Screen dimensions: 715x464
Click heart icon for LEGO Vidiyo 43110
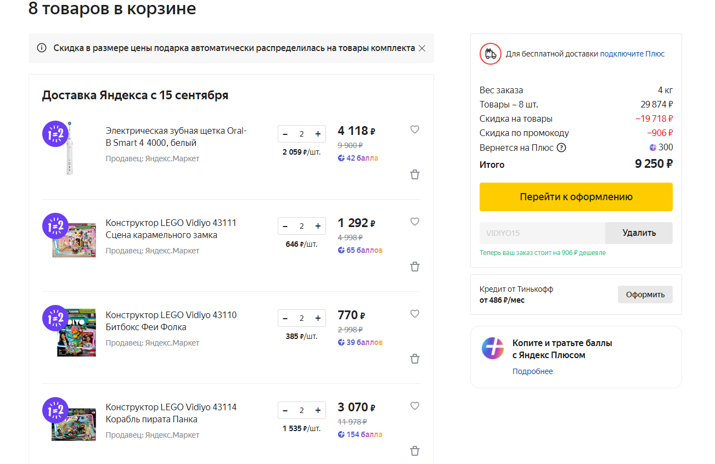(415, 314)
